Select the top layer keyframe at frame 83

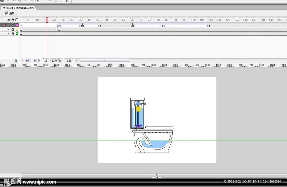[163, 26]
